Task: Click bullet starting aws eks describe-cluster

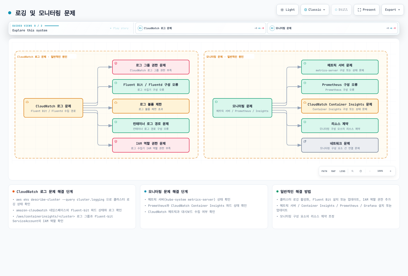Action: point(71,202)
